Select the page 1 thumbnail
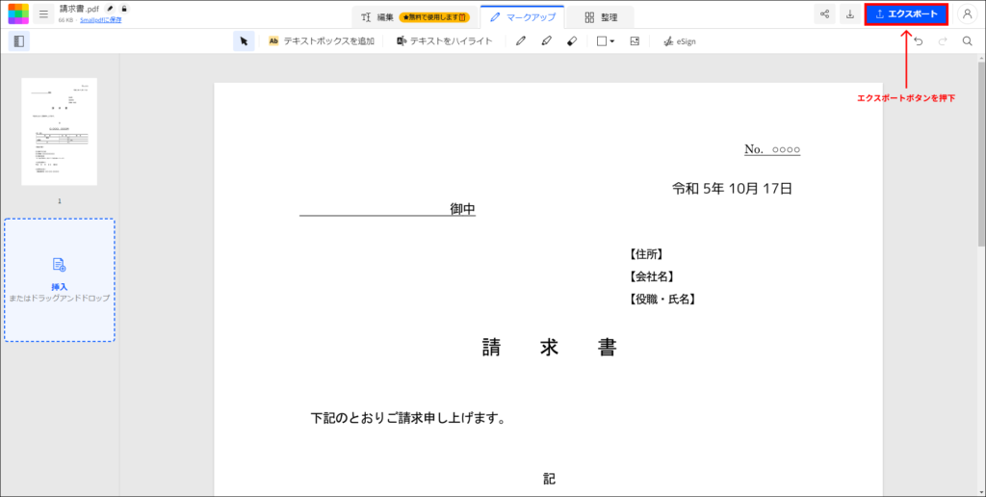This screenshot has height=497, width=986. coord(59,132)
